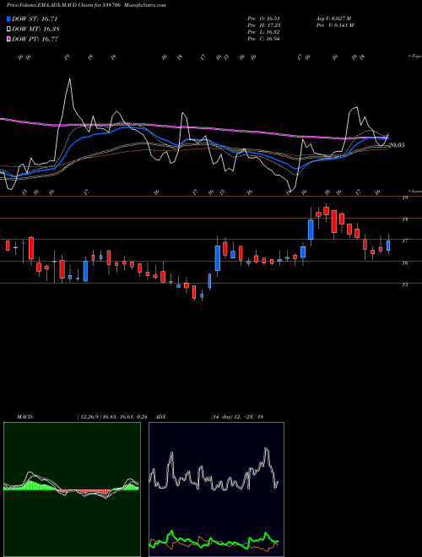Click the 16 price axis label
The image size is (422, 557).
pyautogui.click(x=404, y=263)
